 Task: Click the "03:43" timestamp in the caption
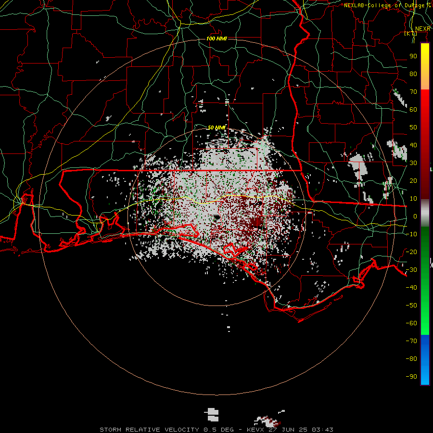pyautogui.click(x=322, y=430)
